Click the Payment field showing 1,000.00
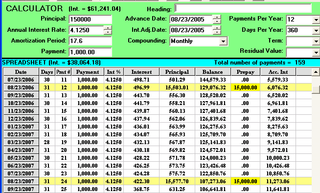 pyautogui.click(x=90, y=52)
